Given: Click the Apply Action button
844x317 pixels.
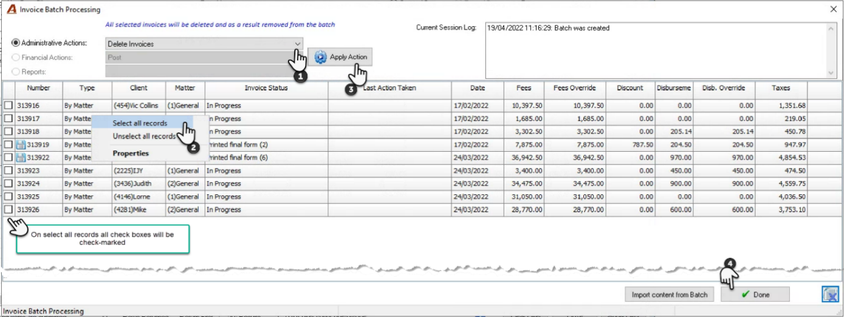Looking at the screenshot, I should 340,57.
